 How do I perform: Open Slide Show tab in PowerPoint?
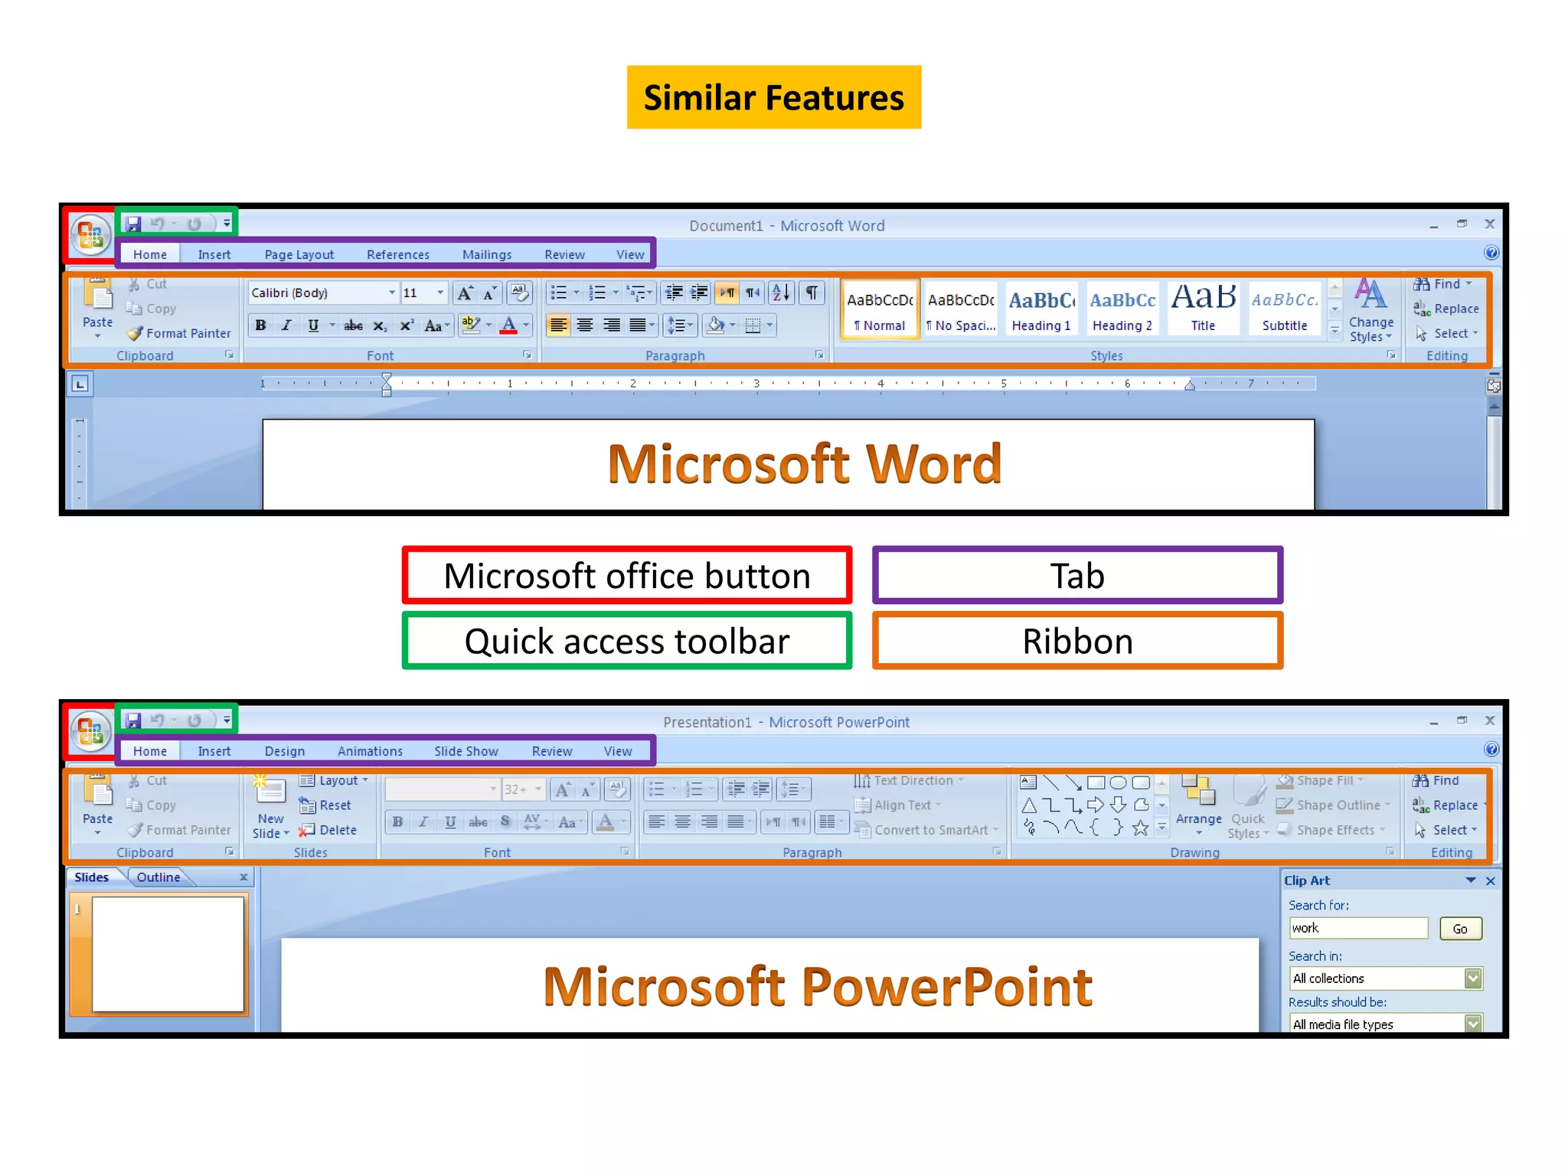tap(466, 751)
